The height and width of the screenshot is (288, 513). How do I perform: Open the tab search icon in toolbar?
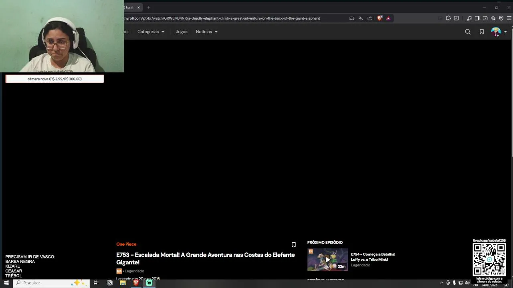(456, 18)
